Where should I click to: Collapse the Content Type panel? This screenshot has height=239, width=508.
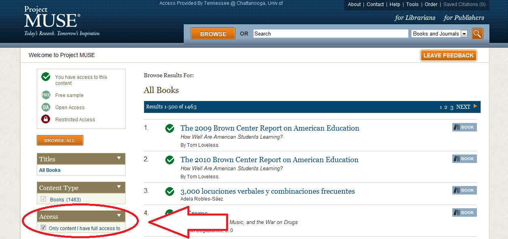point(119,187)
